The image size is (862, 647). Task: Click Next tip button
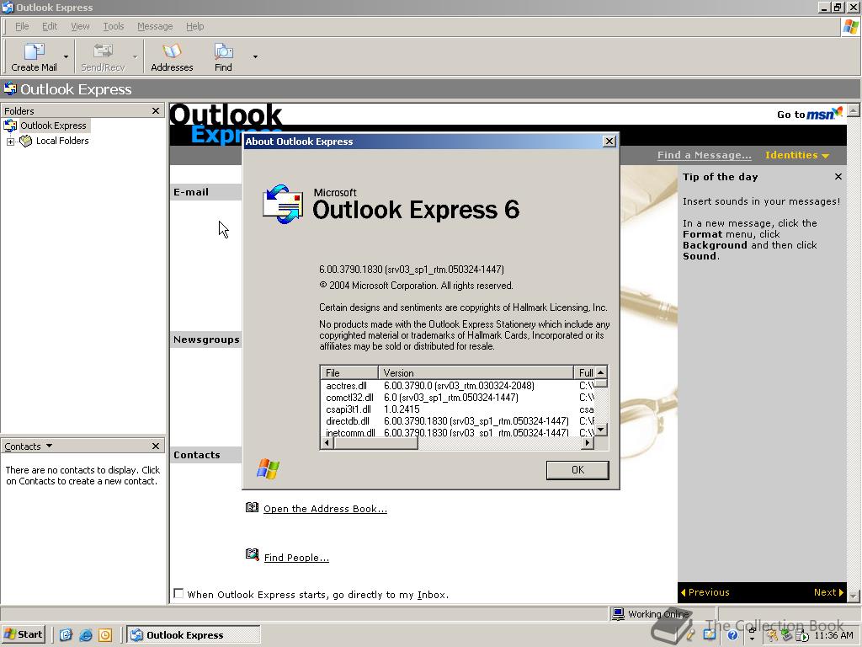[828, 592]
